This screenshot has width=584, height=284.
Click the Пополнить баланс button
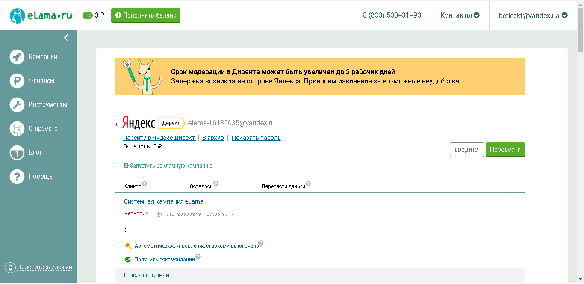point(146,15)
